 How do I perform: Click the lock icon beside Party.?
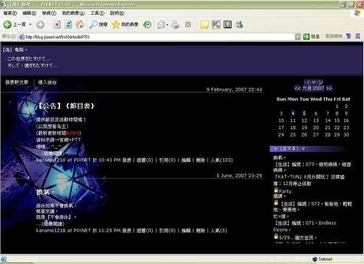pyautogui.click(x=276, y=190)
